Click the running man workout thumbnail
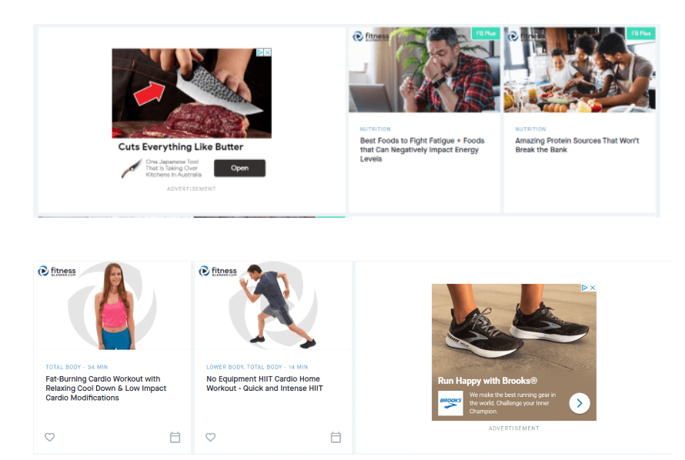This screenshot has width=685, height=460. (x=273, y=305)
